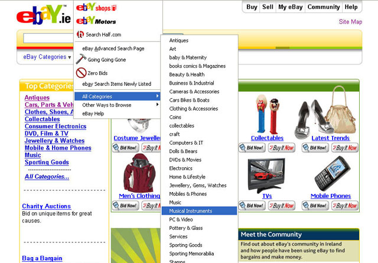Image resolution: width=378 pixels, height=263 pixels.
Task: Select Antiques in the submenu list
Action: pos(178,40)
